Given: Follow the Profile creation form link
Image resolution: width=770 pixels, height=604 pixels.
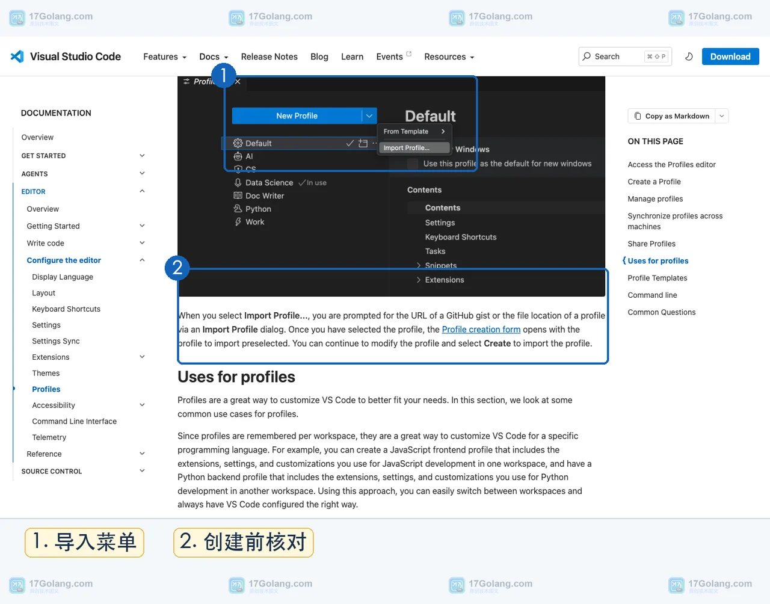Looking at the screenshot, I should tap(481, 330).
